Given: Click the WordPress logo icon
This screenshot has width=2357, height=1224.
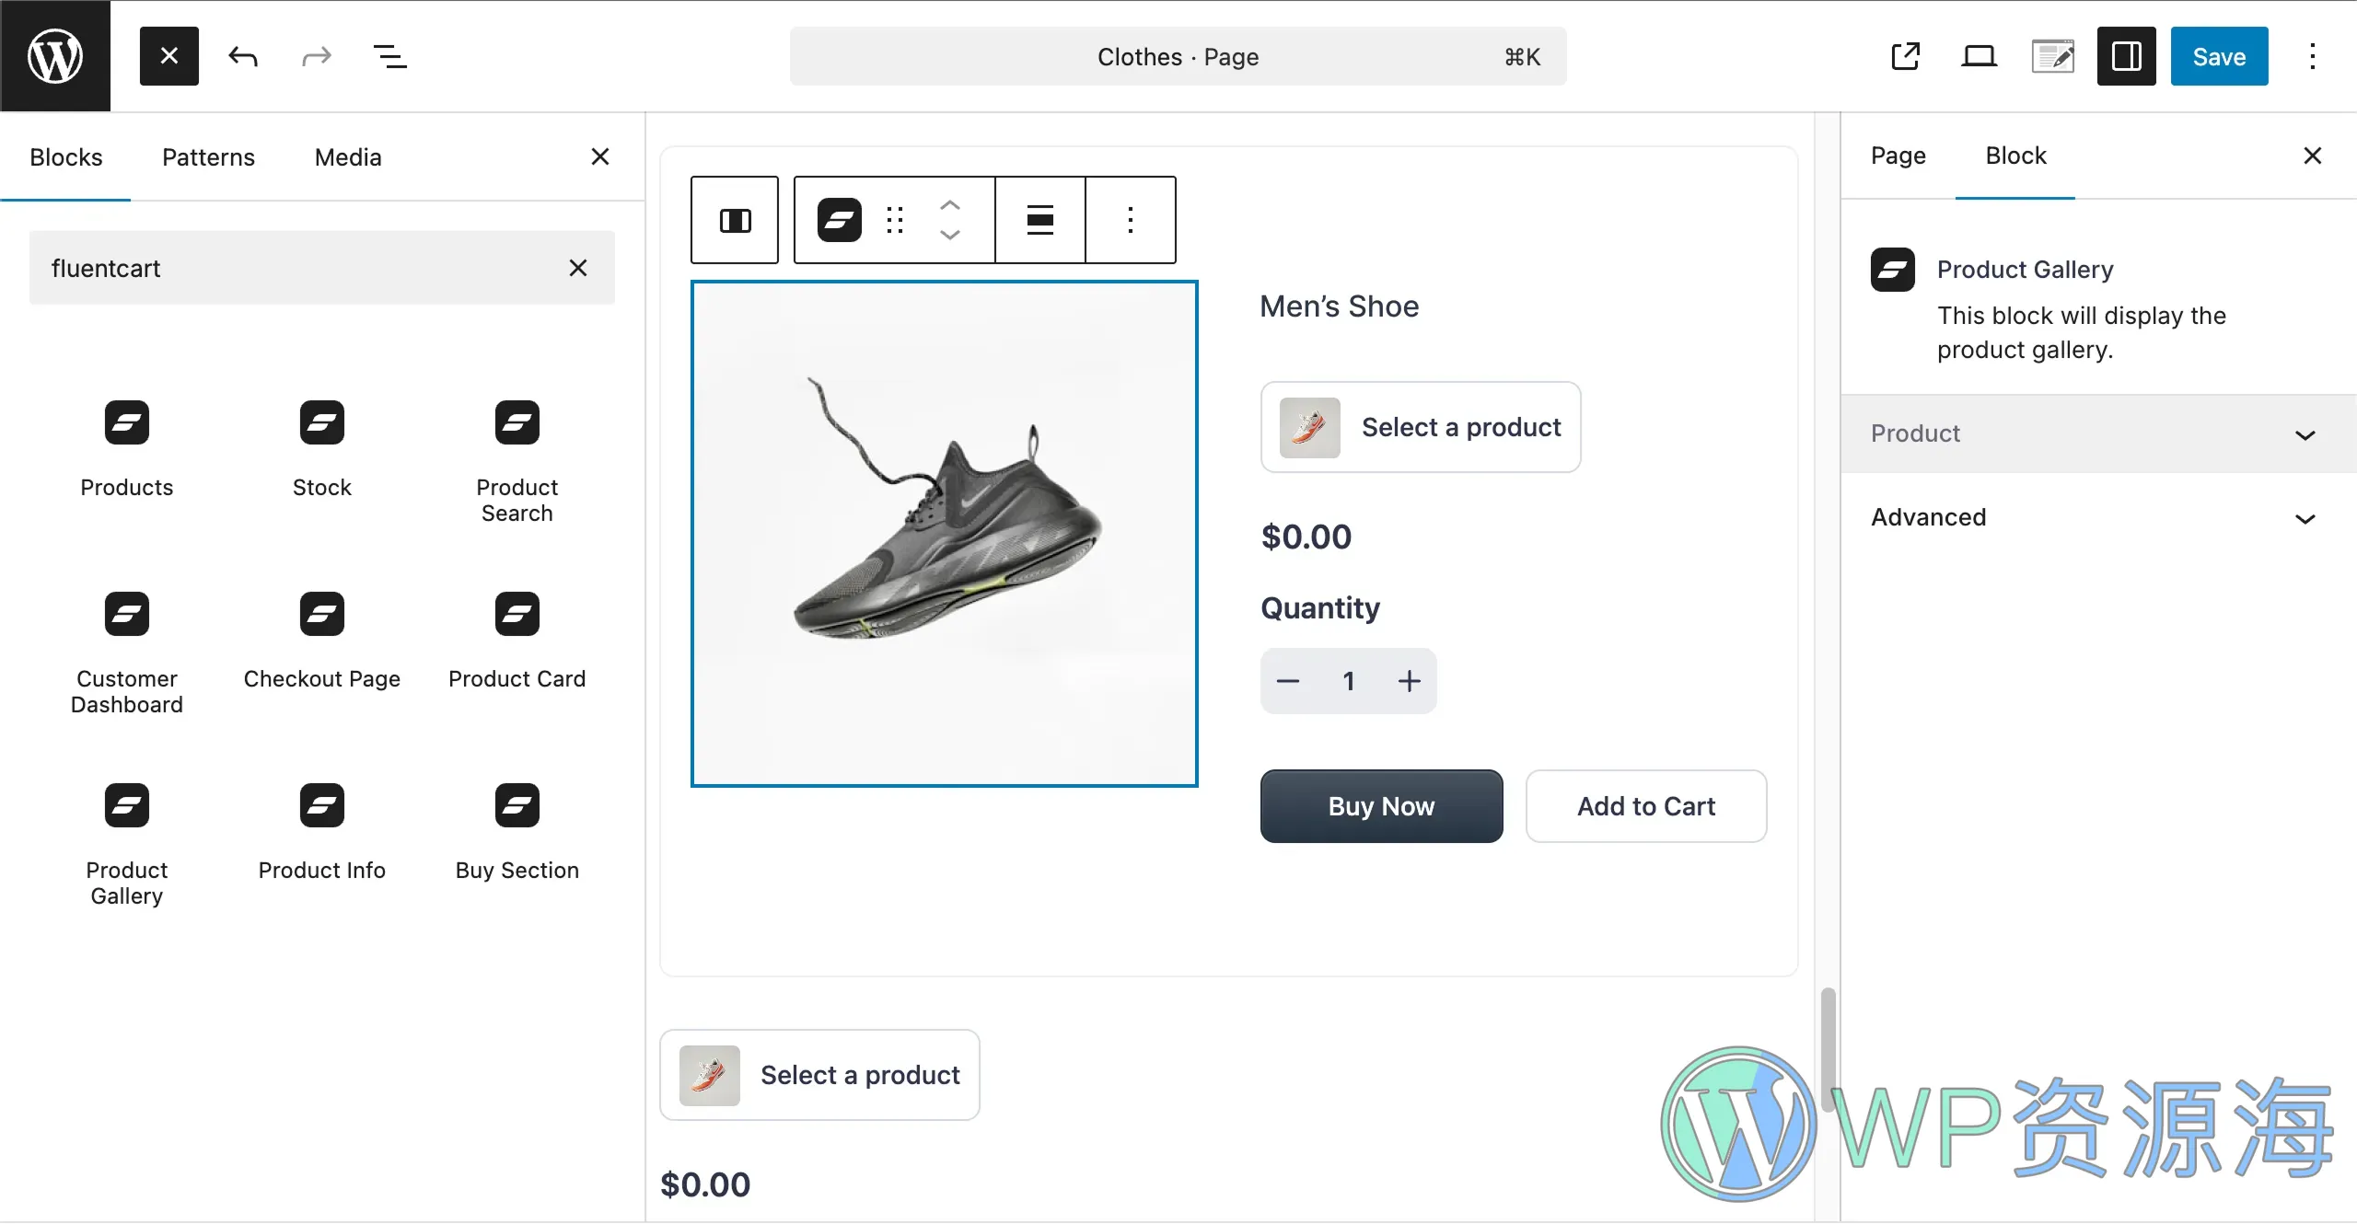Looking at the screenshot, I should tap(54, 55).
